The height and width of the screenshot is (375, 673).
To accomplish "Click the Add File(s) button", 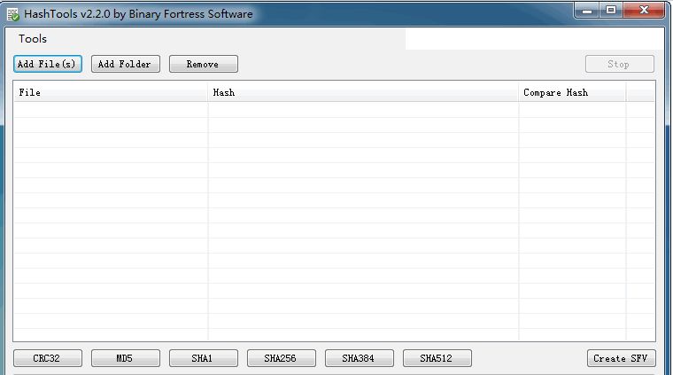I will (x=48, y=64).
